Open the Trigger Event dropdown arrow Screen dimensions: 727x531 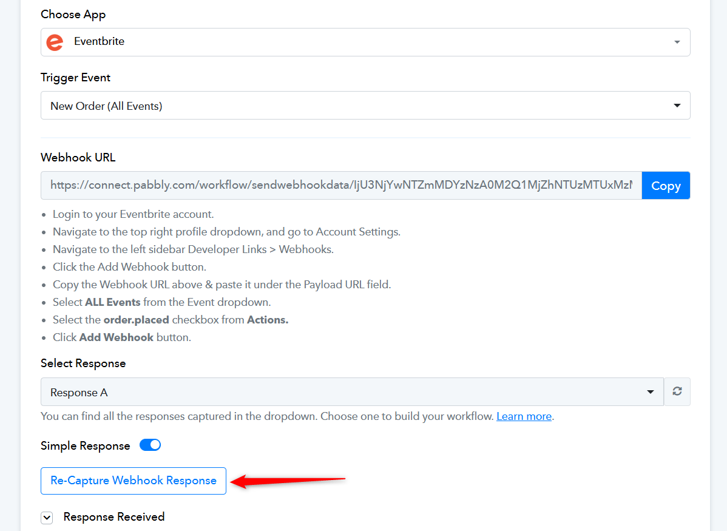click(677, 105)
